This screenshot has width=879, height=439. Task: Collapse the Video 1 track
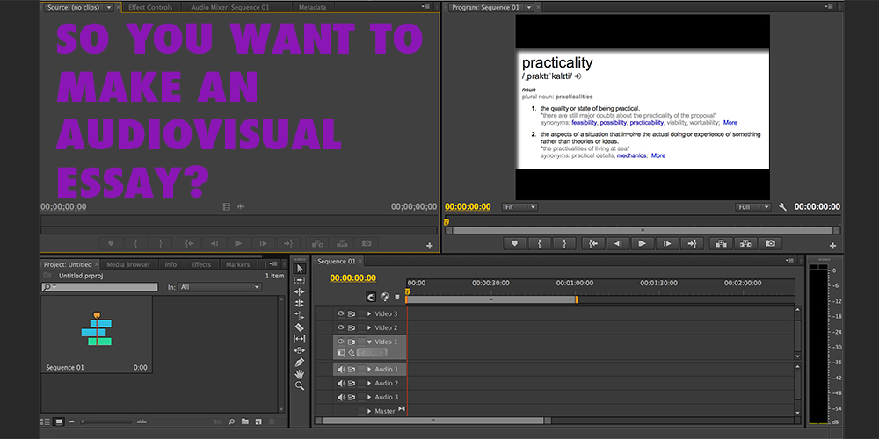click(369, 342)
